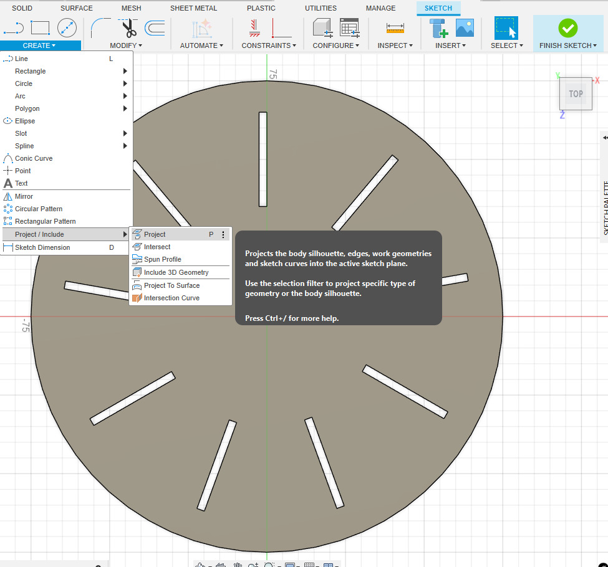
Task: Activate the Select tool icon
Action: pos(506,28)
